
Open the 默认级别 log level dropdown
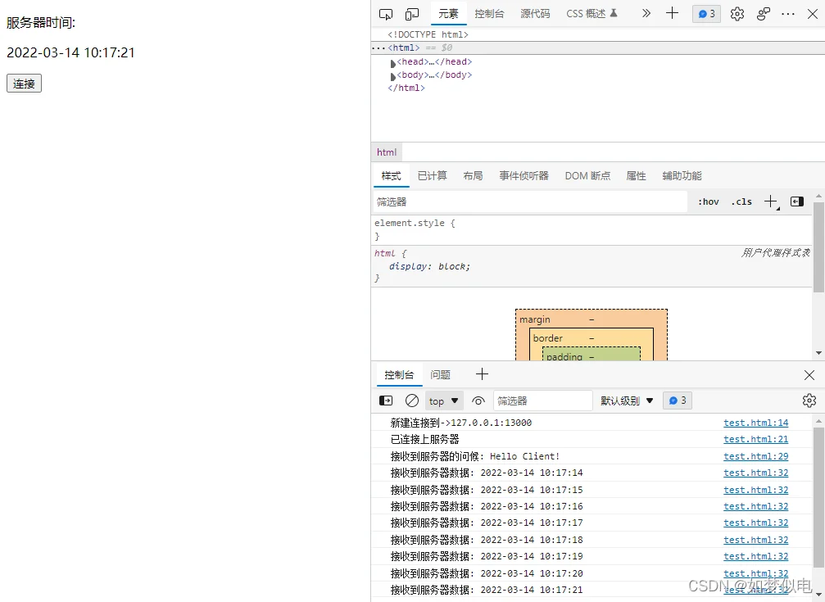coord(627,401)
